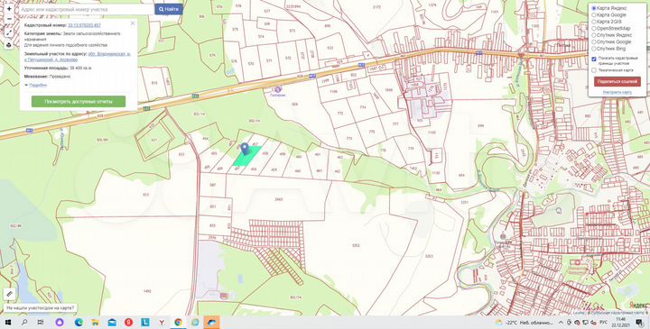Image resolution: width=650 pixels, height=329 pixels.
Task: Open Настроить карту link
Action: (617, 92)
